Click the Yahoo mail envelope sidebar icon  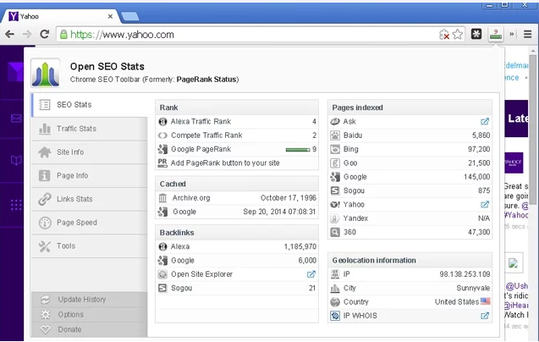[x=16, y=119]
